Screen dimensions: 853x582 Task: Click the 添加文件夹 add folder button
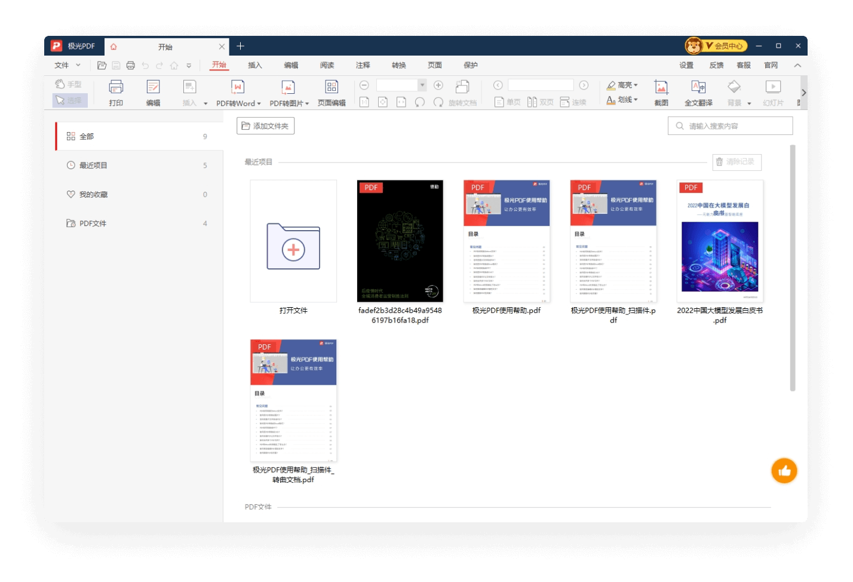265,125
